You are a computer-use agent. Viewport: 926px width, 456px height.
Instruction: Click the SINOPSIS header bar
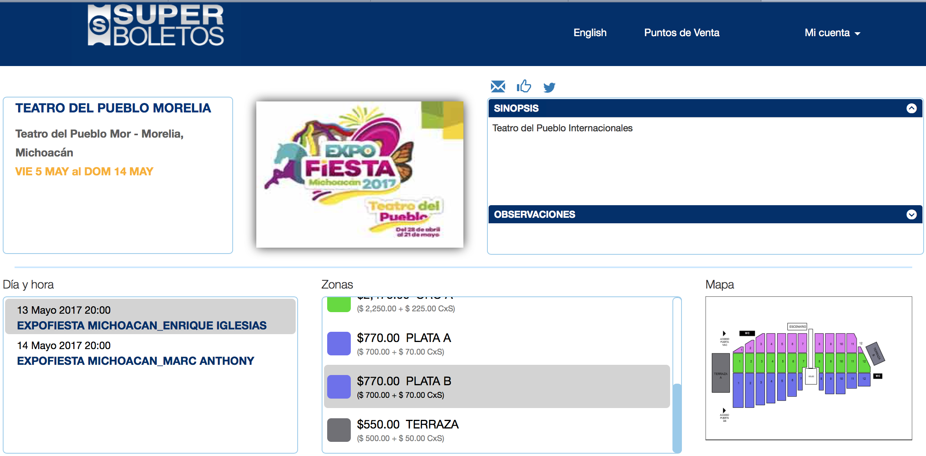[705, 108]
